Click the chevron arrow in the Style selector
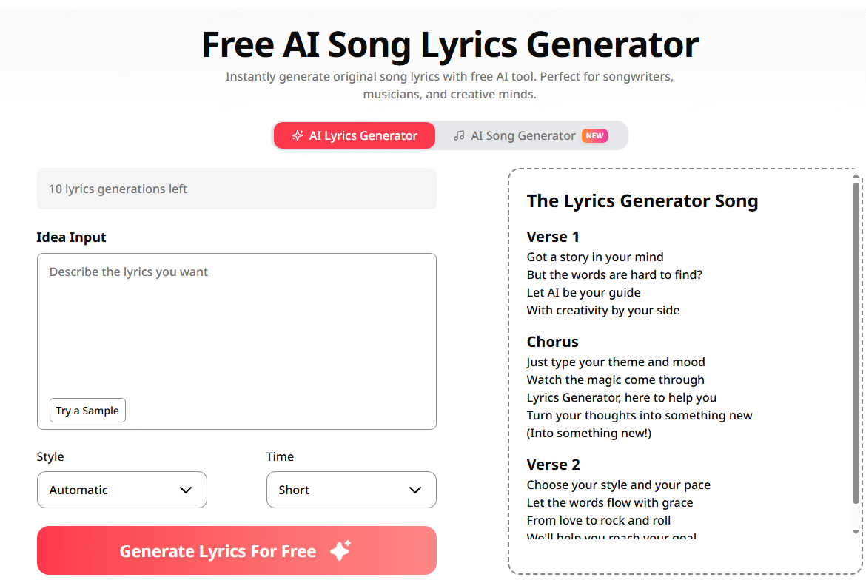This screenshot has height=580, width=866. 186,490
